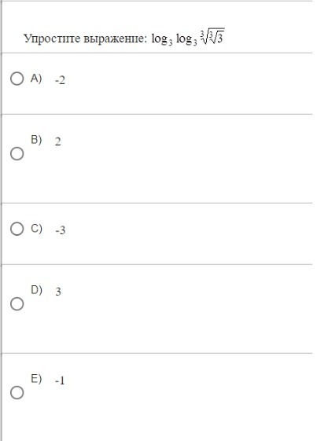Click the 'E)' option label
The image size is (317, 441).
(36, 379)
